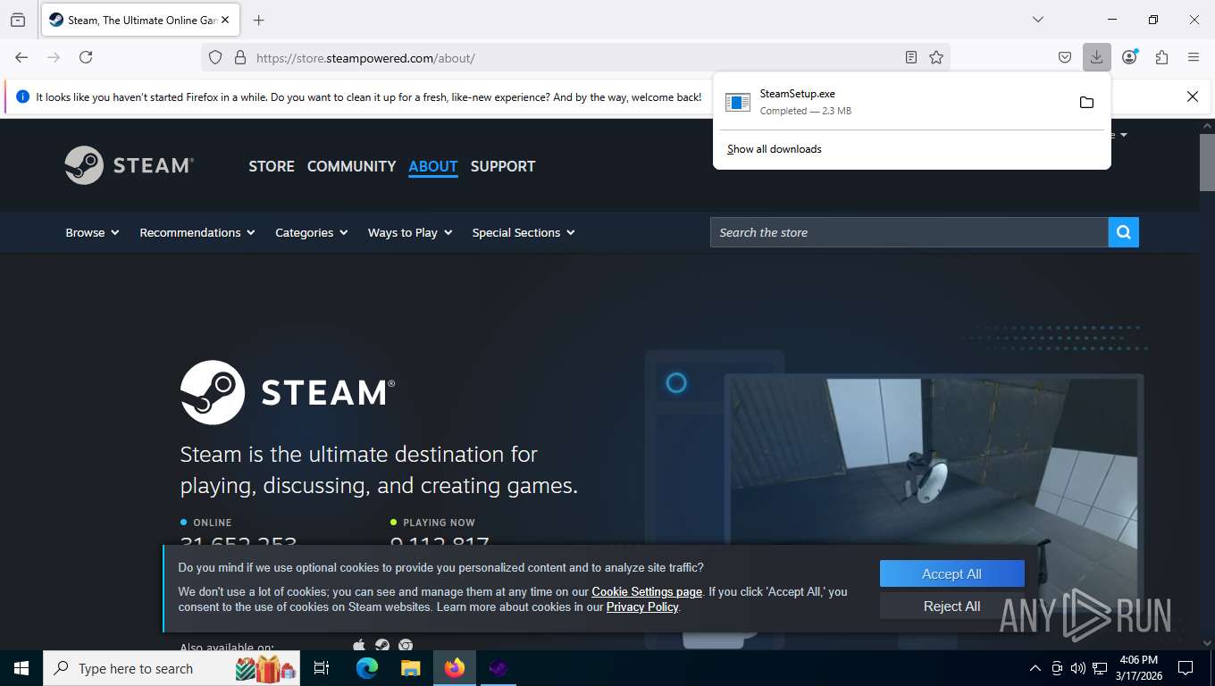The width and height of the screenshot is (1215, 686).
Task: Click the store search magnifier button
Action: click(x=1124, y=232)
